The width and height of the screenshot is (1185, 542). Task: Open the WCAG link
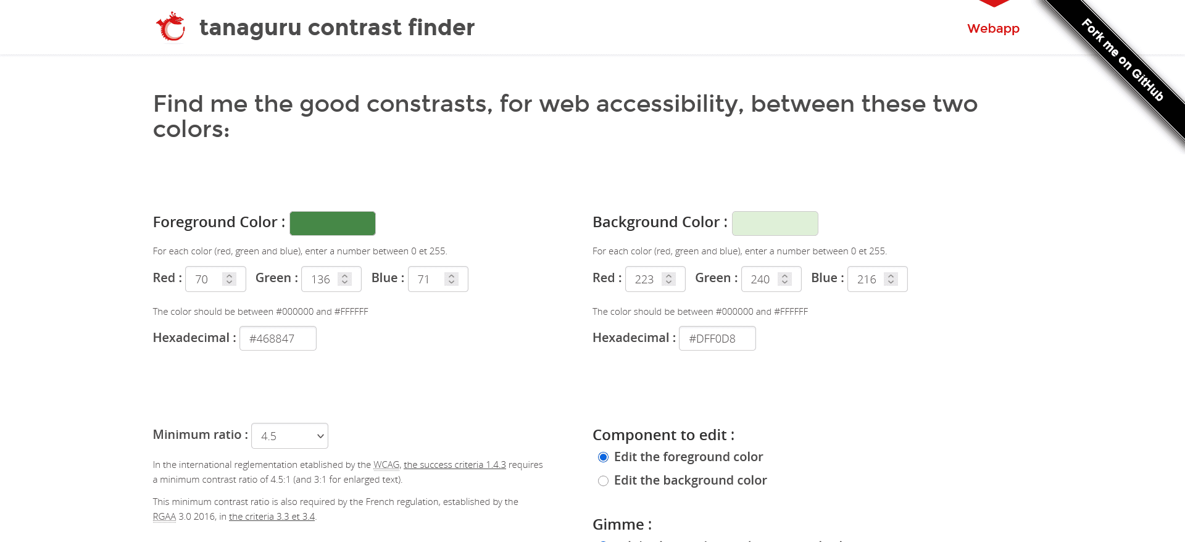(x=386, y=465)
